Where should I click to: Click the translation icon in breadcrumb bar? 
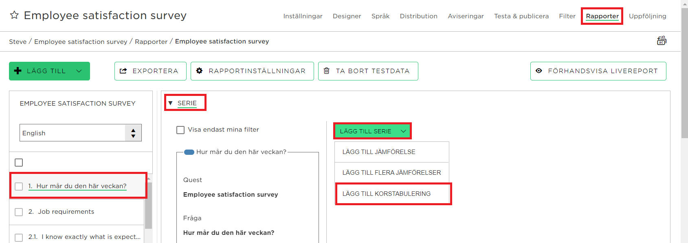(x=662, y=41)
